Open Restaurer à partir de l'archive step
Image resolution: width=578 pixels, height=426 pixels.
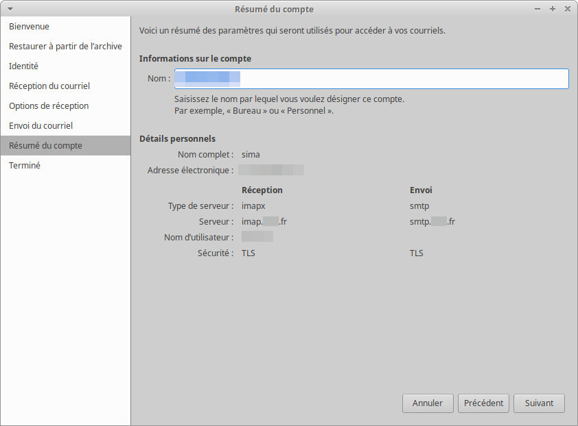point(65,47)
